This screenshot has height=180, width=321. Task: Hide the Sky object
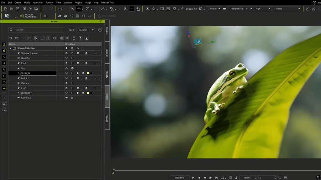(x=66, y=68)
